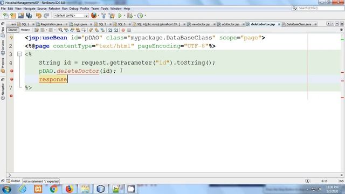Viewport: 345px width, 194px height.
Task: Open the Refactor menu
Action: tap(54, 9)
